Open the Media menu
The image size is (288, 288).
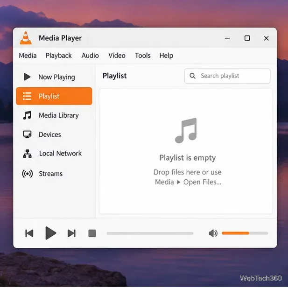point(28,56)
